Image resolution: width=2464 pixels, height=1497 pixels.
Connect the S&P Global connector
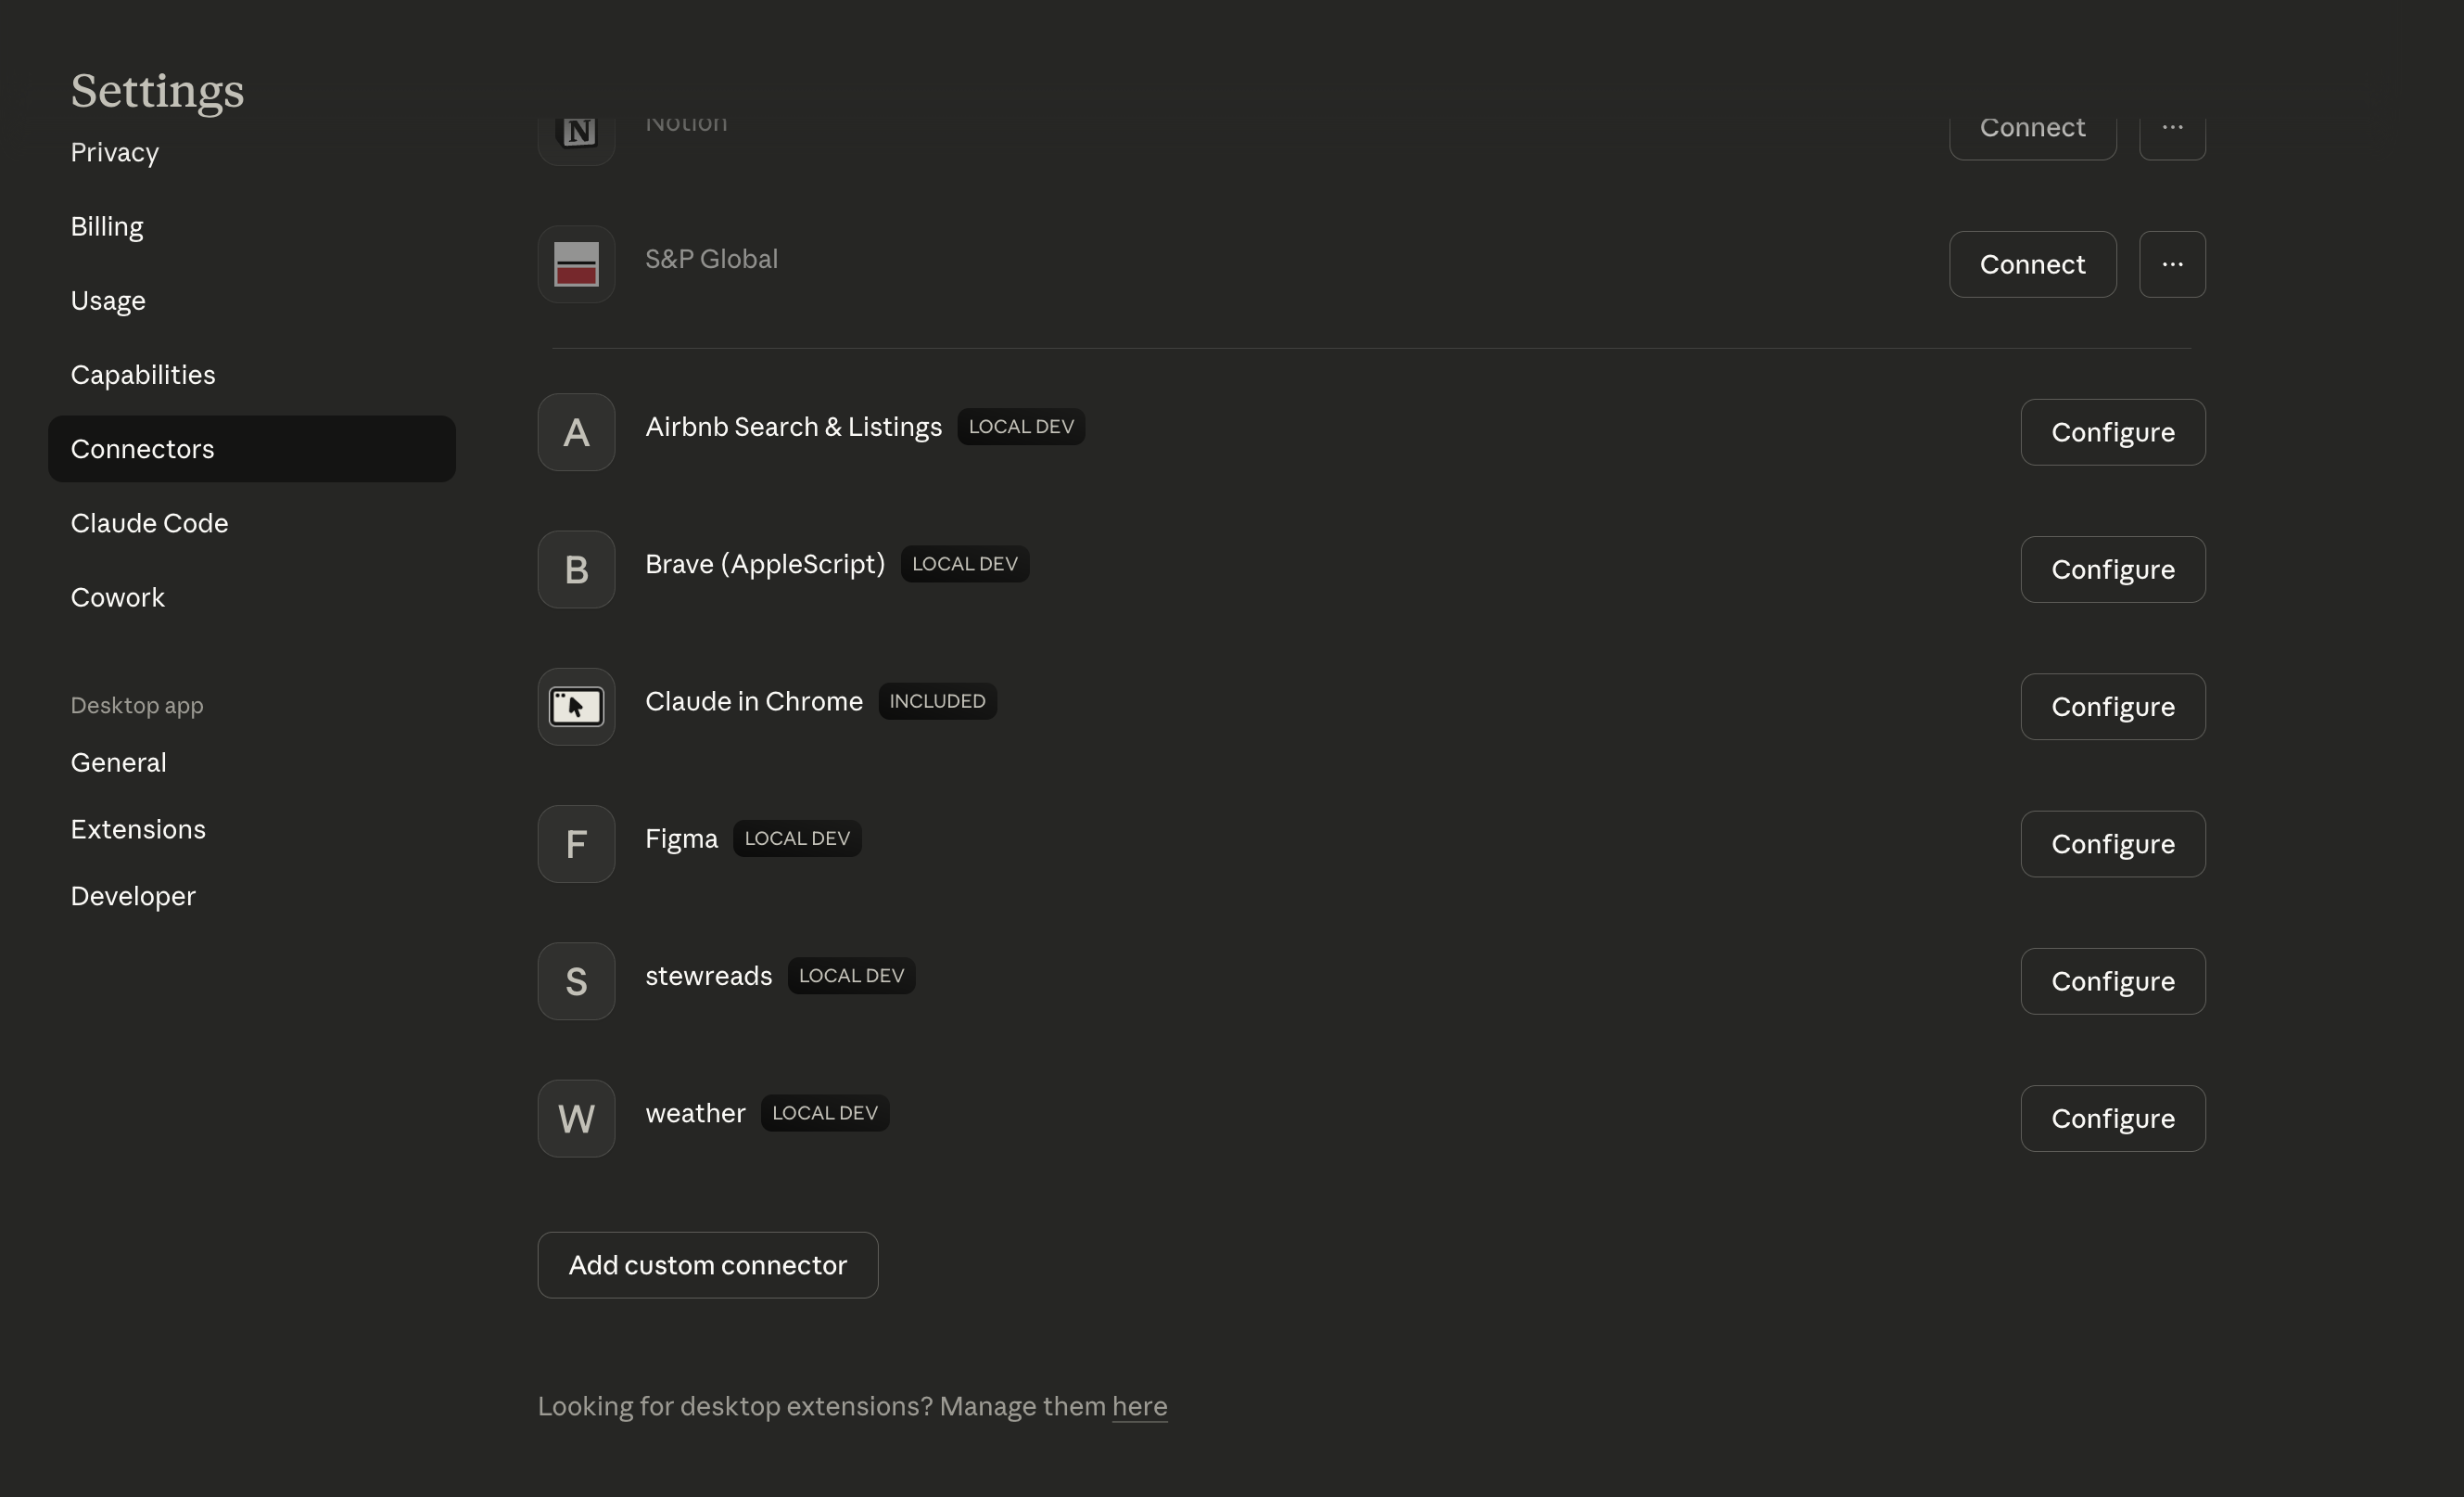(x=2032, y=264)
